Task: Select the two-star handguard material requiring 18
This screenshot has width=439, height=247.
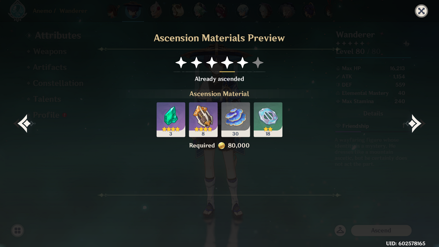Action: pyautogui.click(x=268, y=120)
